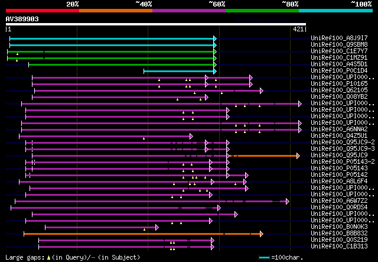Select the white AV389903 query sequence bar
This screenshot has width=378, height=262.
pyautogui.click(x=156, y=24)
